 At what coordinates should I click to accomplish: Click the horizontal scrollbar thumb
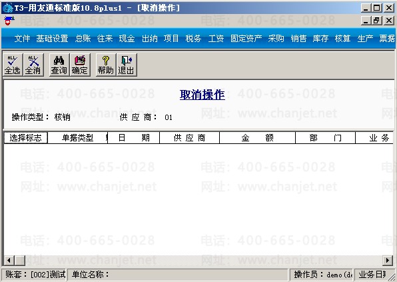(x=19, y=260)
